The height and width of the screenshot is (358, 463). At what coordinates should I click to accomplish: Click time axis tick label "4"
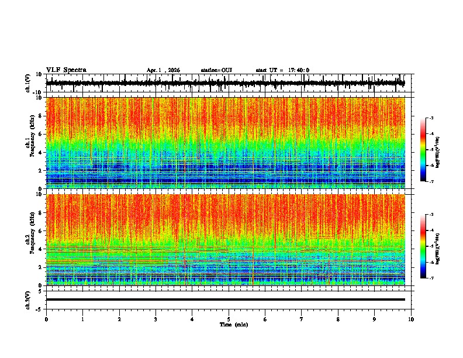tap(192, 319)
